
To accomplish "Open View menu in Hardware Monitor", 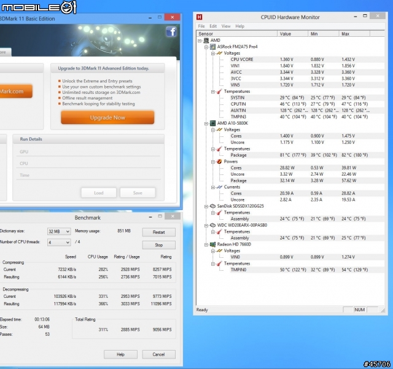I will click(x=226, y=26).
